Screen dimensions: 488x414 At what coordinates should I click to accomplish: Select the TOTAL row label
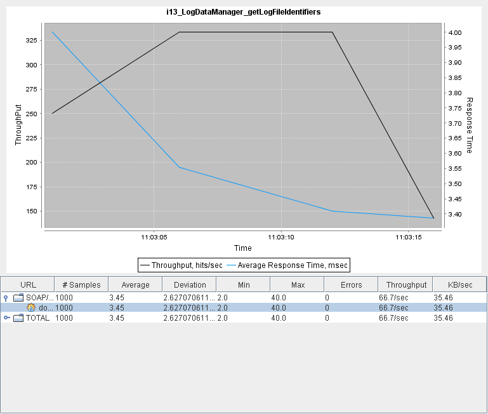point(37,318)
